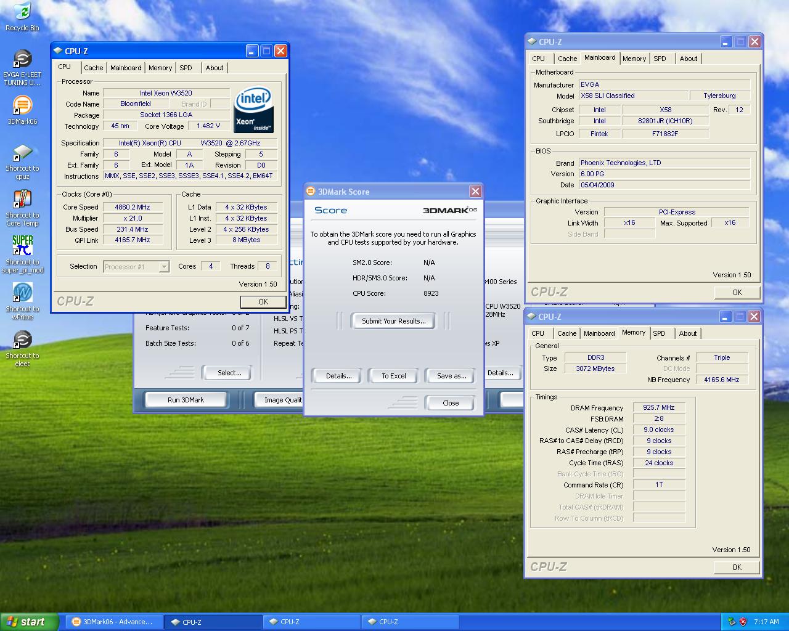The image size is (789, 631).
Task: Click the red security shield tray icon
Action: pyautogui.click(x=744, y=622)
